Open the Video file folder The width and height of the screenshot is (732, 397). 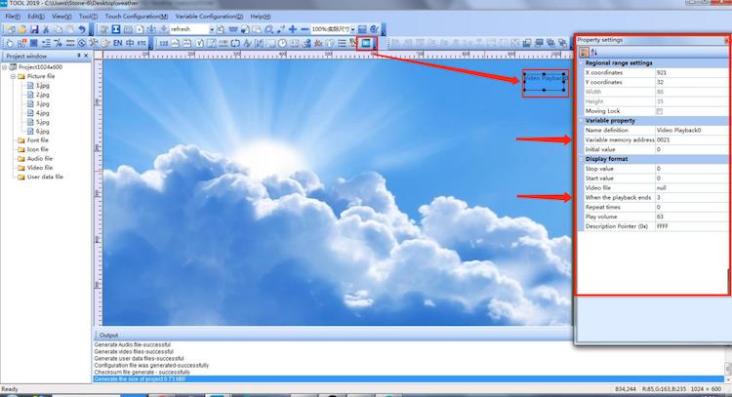point(38,168)
